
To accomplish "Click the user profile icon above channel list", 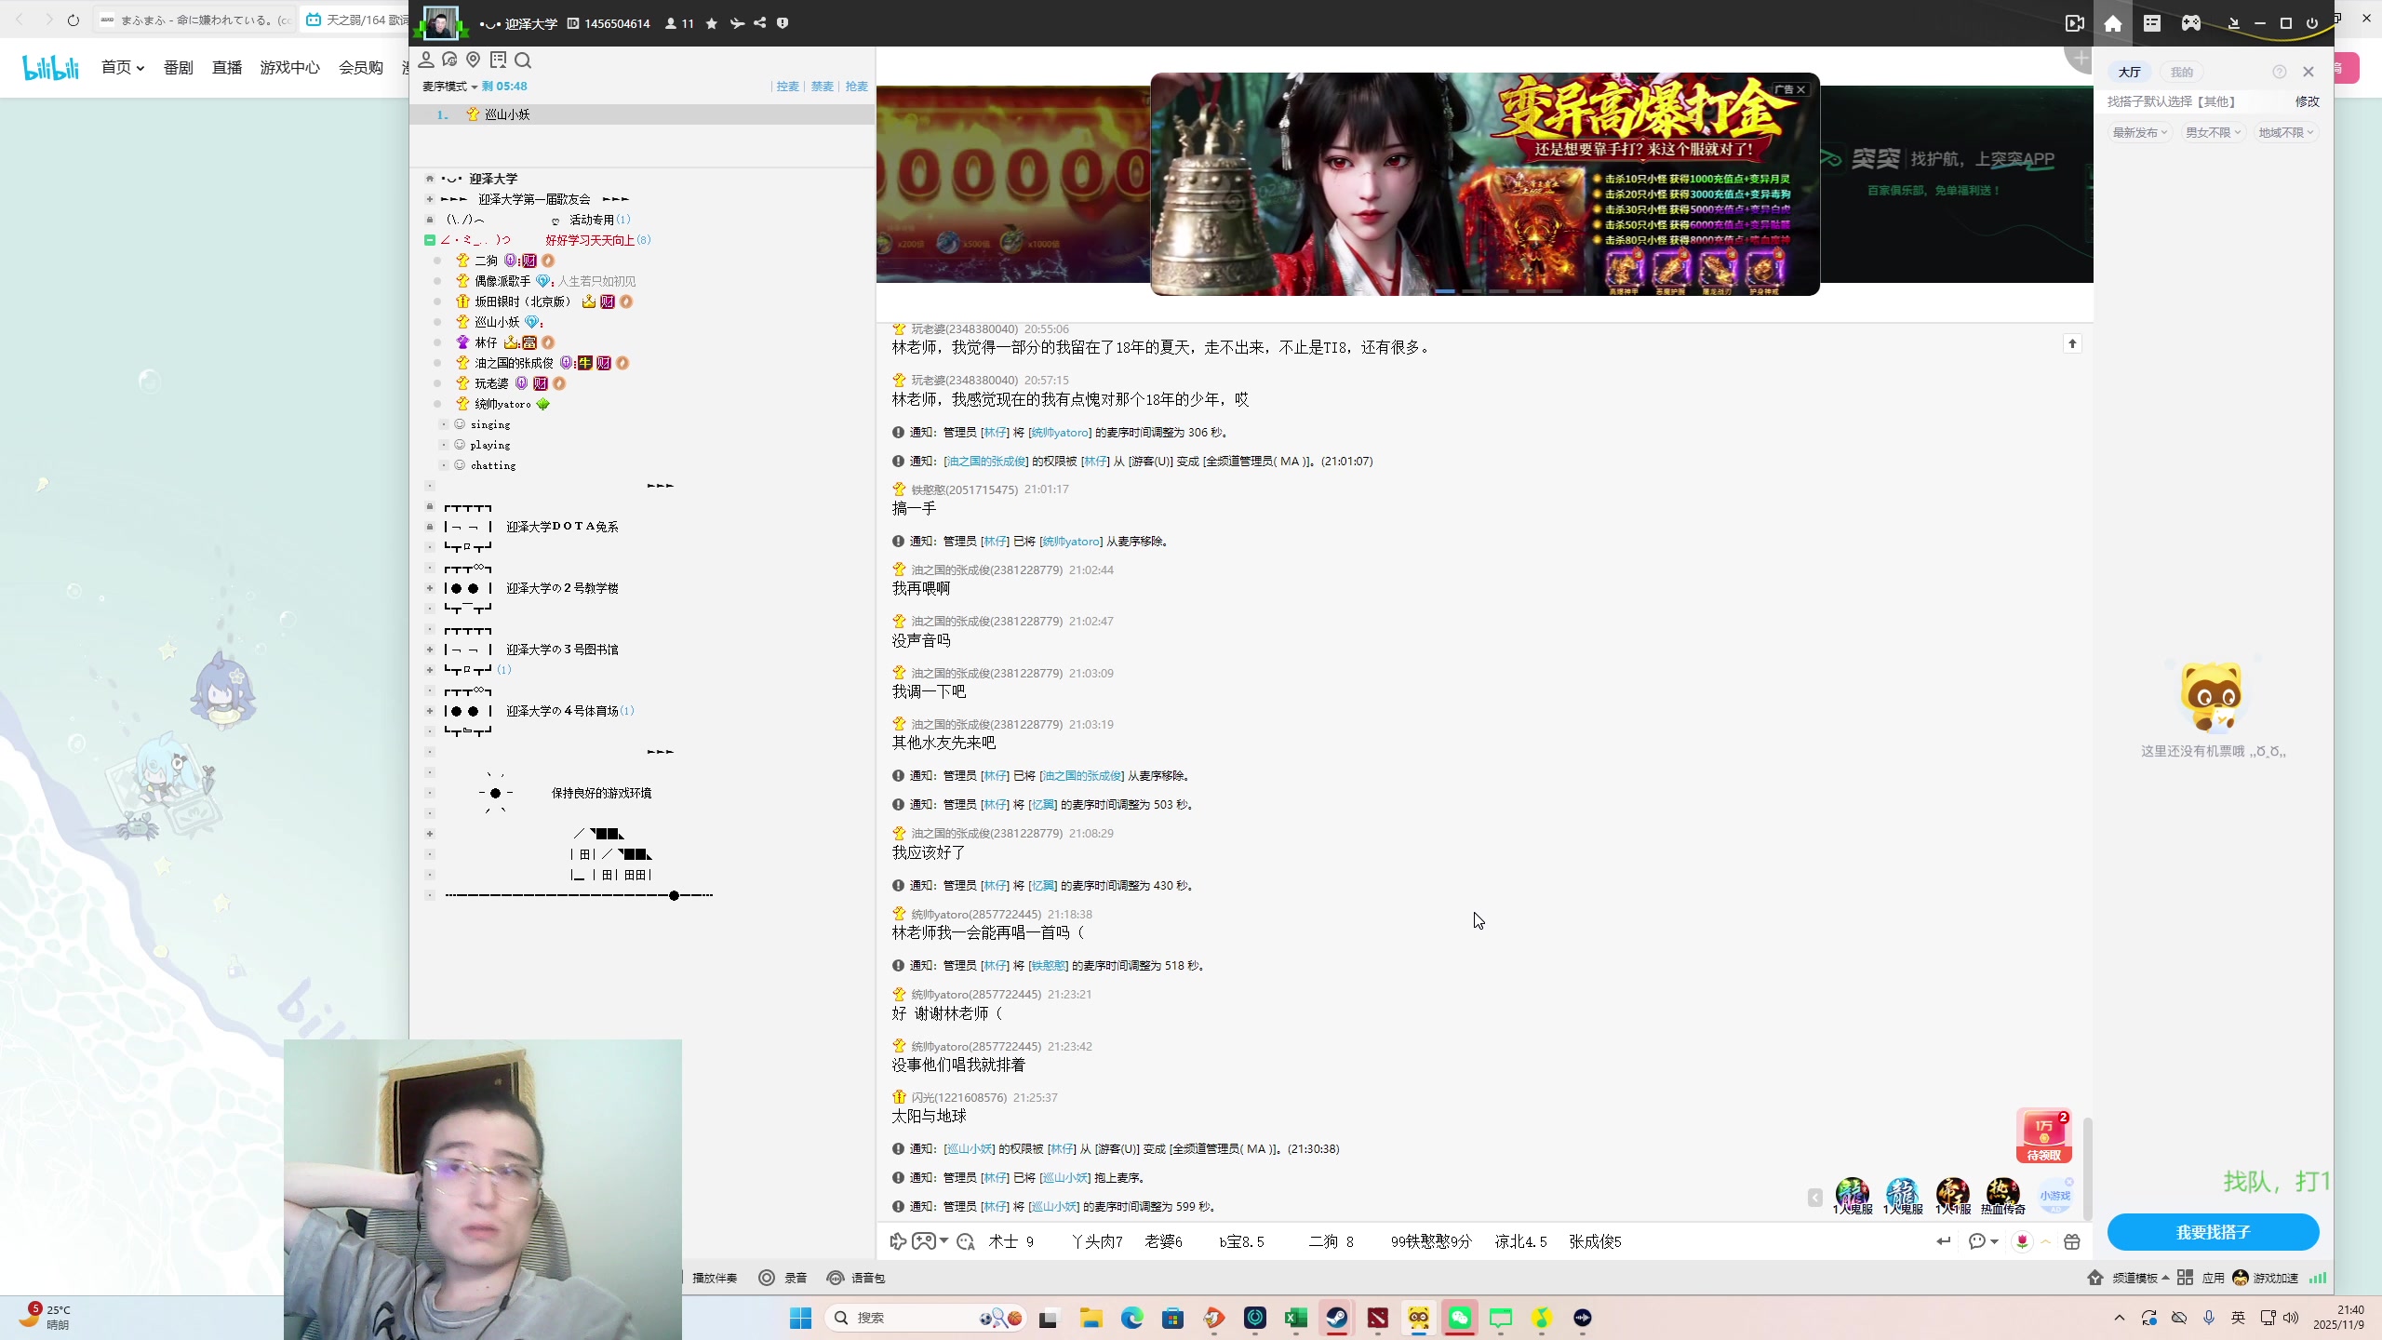I will pyautogui.click(x=426, y=60).
